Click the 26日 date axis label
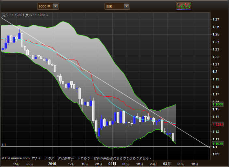Image resolution: width=229 pixels, height=167 pixels. (99, 164)
